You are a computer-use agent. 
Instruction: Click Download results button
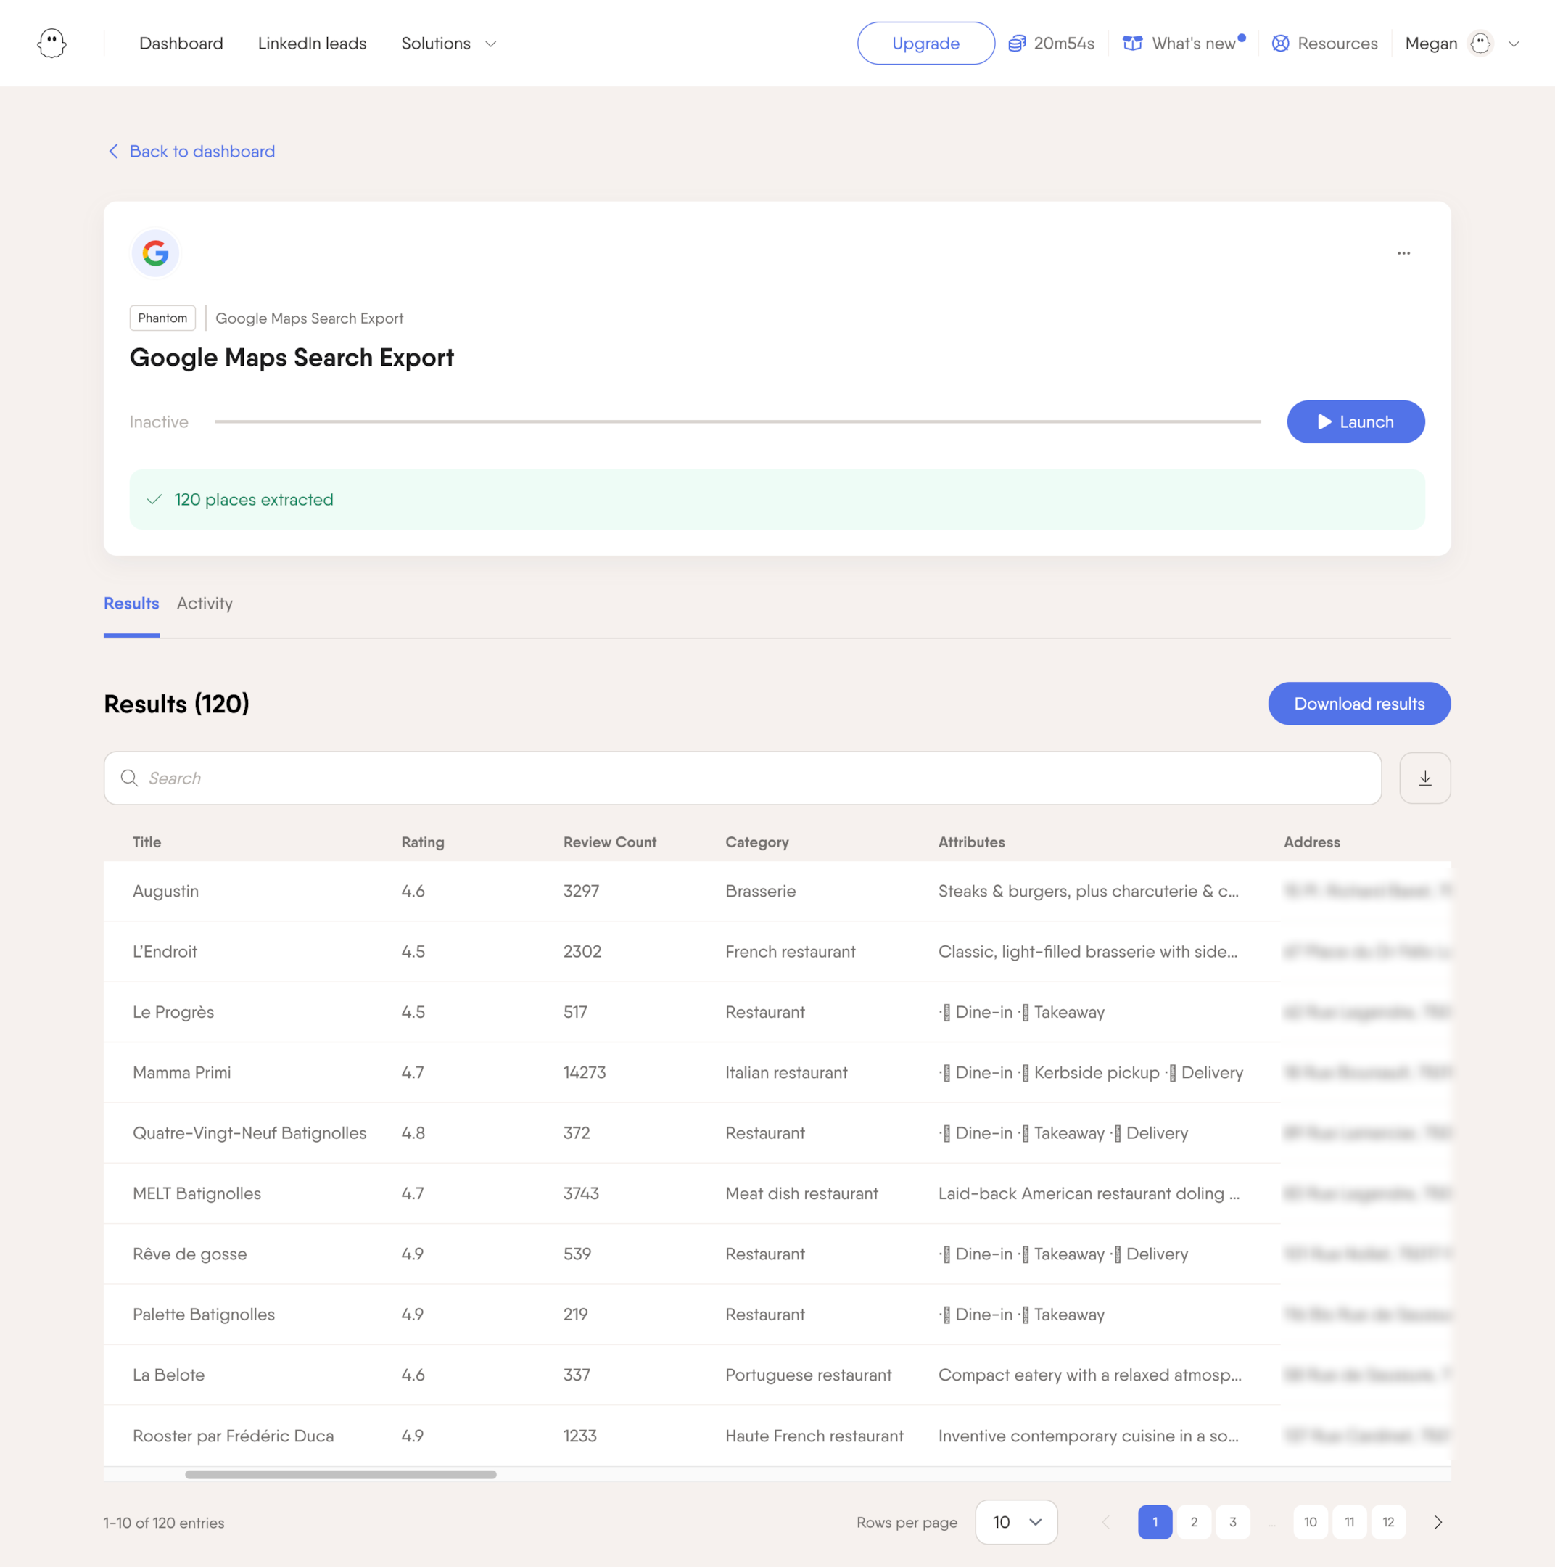(1358, 703)
